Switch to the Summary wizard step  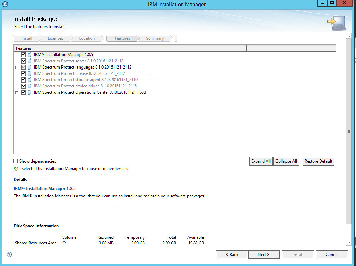[155, 38]
